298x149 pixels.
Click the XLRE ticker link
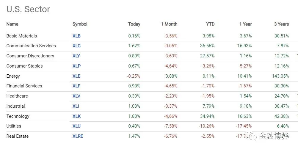click(x=78, y=136)
